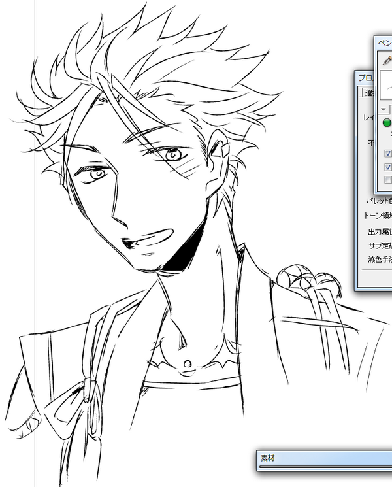The image size is (392, 487).
Task: Uncheck the upper checked checkbox in pen panel
Action: pyautogui.click(x=388, y=153)
